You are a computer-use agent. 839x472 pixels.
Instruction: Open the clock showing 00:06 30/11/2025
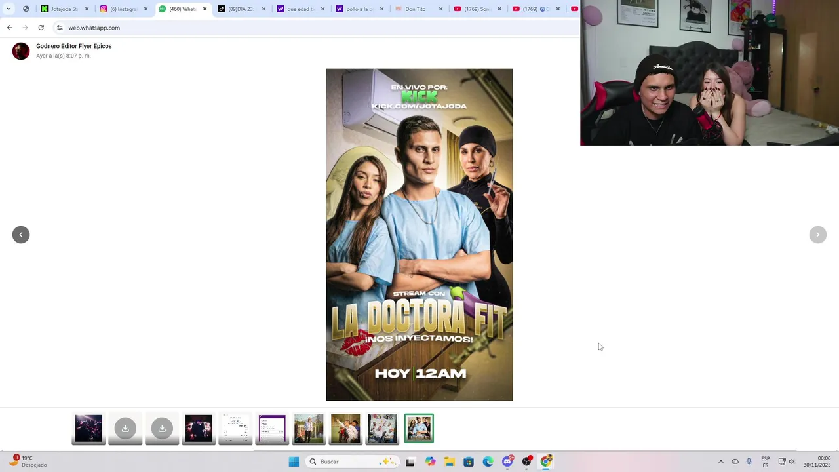click(817, 462)
